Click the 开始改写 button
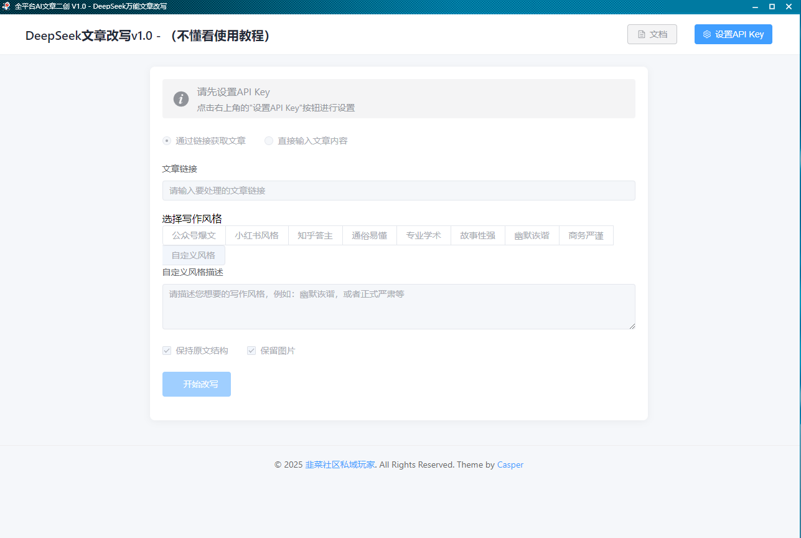801x538 pixels. coord(196,384)
